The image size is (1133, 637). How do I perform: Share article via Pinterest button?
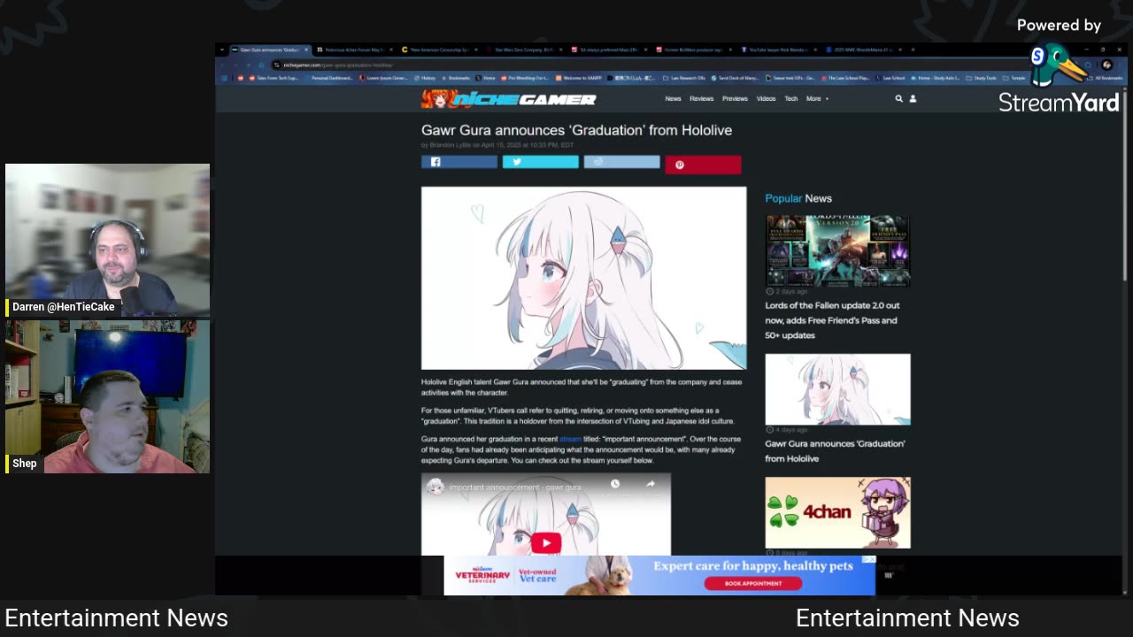[x=703, y=165]
